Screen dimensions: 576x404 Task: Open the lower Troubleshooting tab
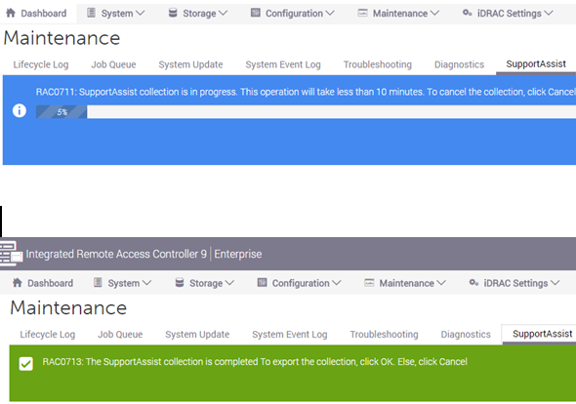384,335
